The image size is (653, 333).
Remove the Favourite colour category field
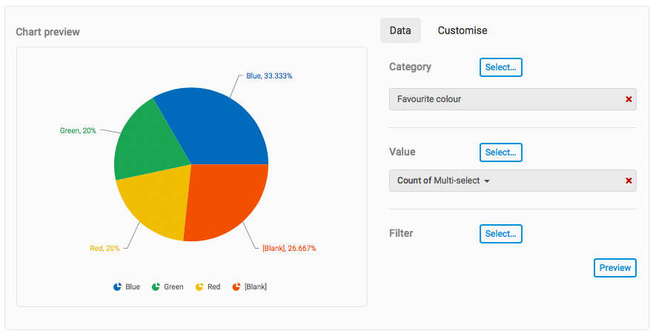tap(629, 99)
